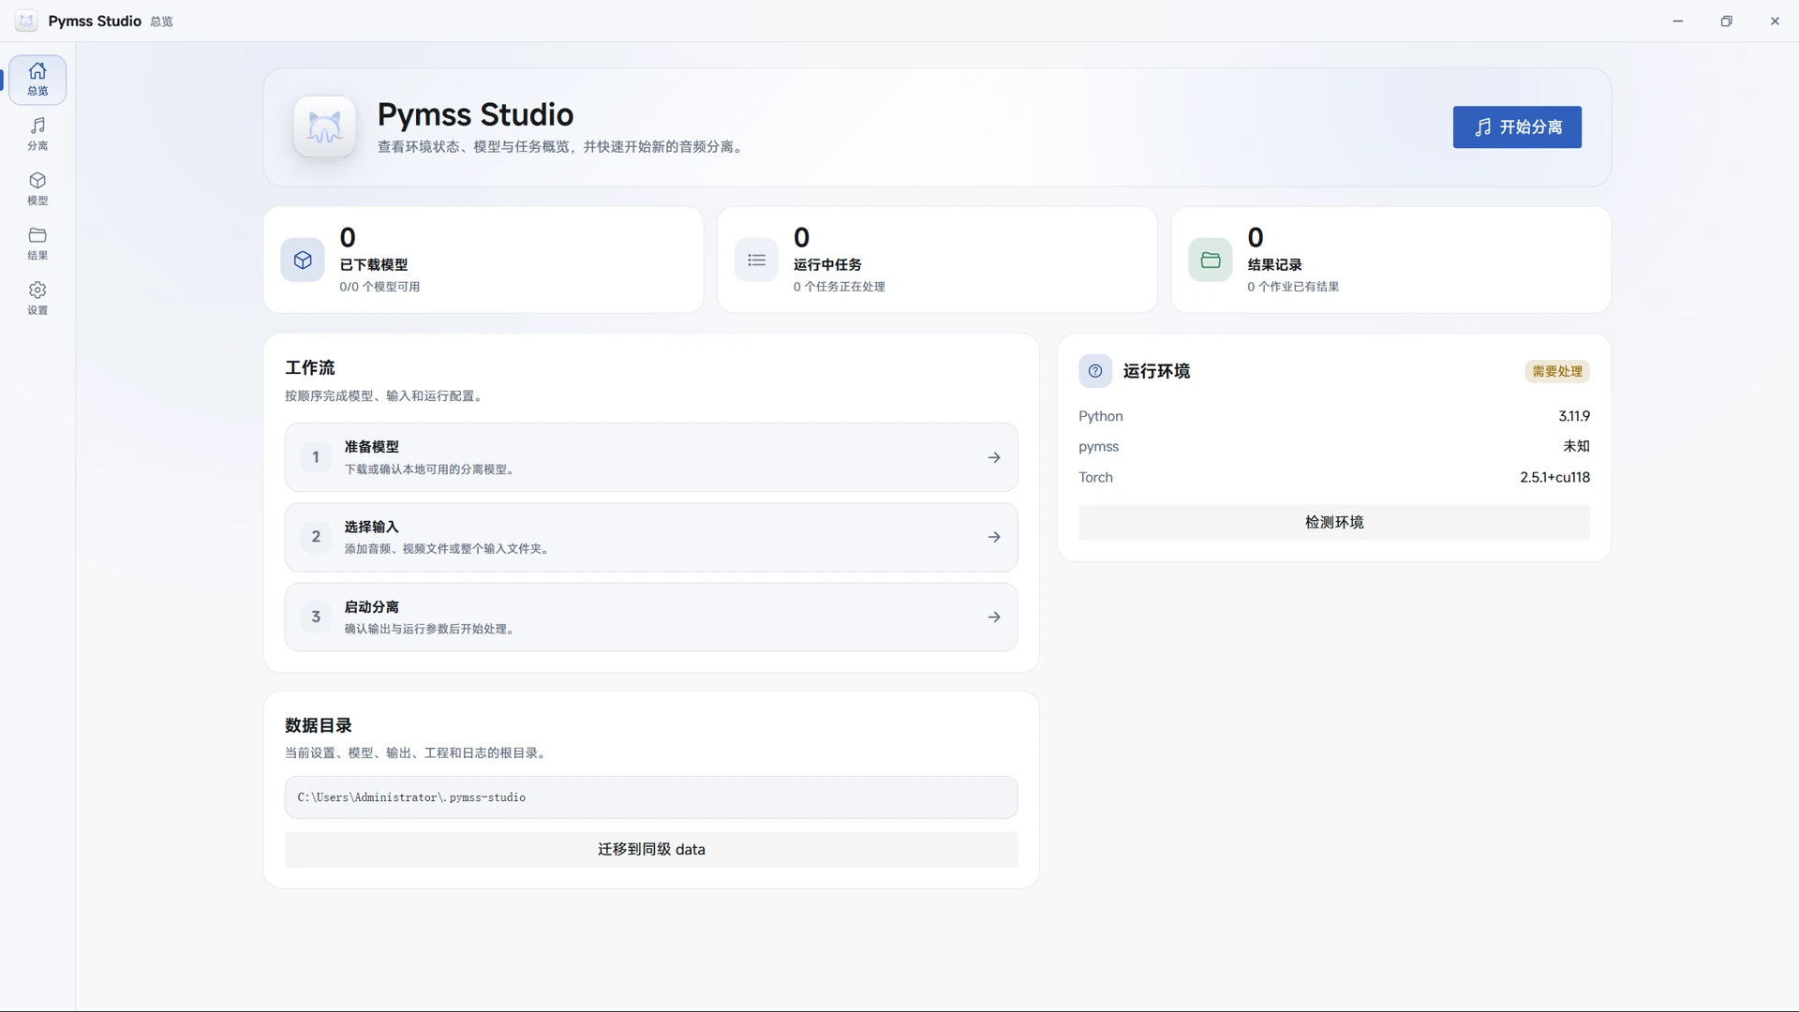This screenshot has height=1012, width=1799.
Task: Click the text 确认输出与运行参数后开始处理。
Action: coord(431,629)
